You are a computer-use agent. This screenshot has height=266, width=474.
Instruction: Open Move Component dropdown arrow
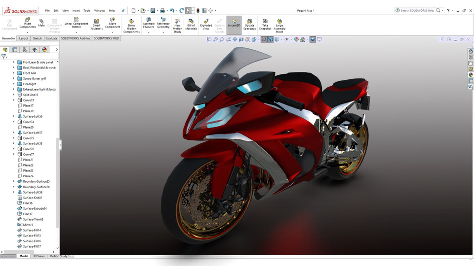(113, 33)
